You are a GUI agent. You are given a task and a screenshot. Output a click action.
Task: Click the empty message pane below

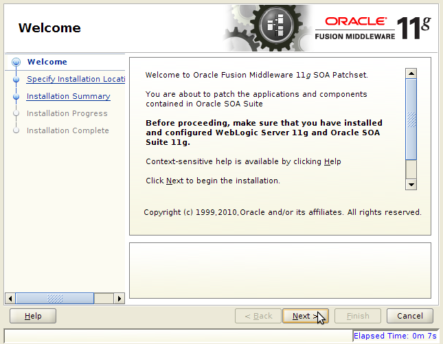coord(280,271)
